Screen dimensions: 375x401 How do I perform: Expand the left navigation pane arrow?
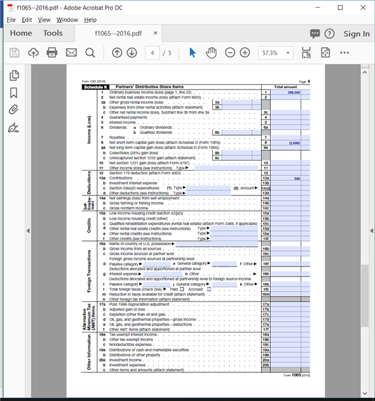28,231
